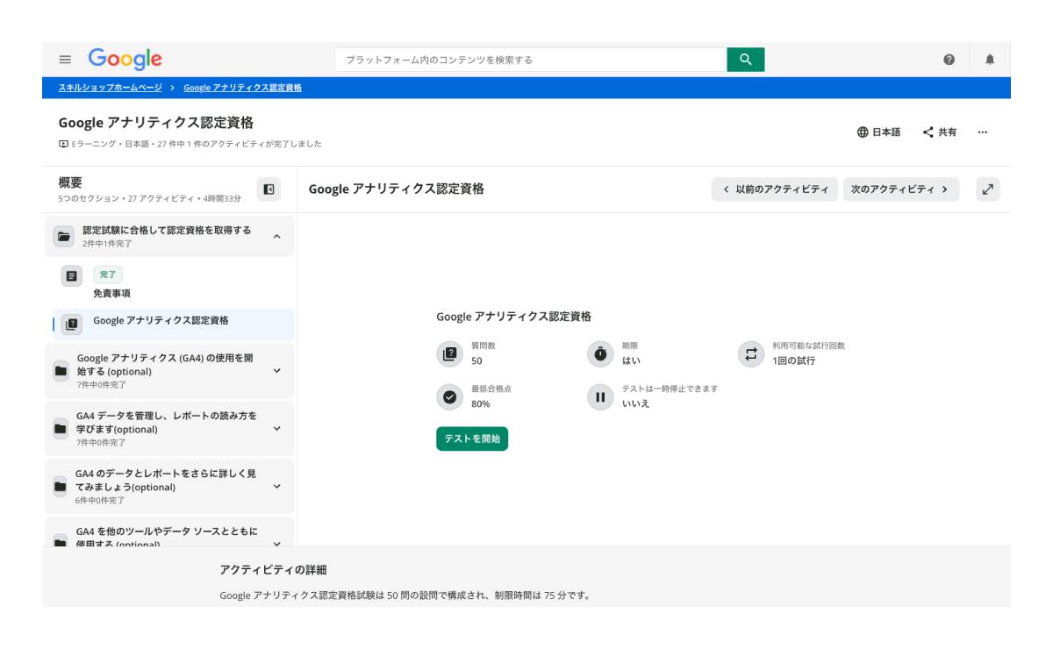Screen dimensions: 1053x649
Task: Open the help question mark icon
Action: [949, 59]
